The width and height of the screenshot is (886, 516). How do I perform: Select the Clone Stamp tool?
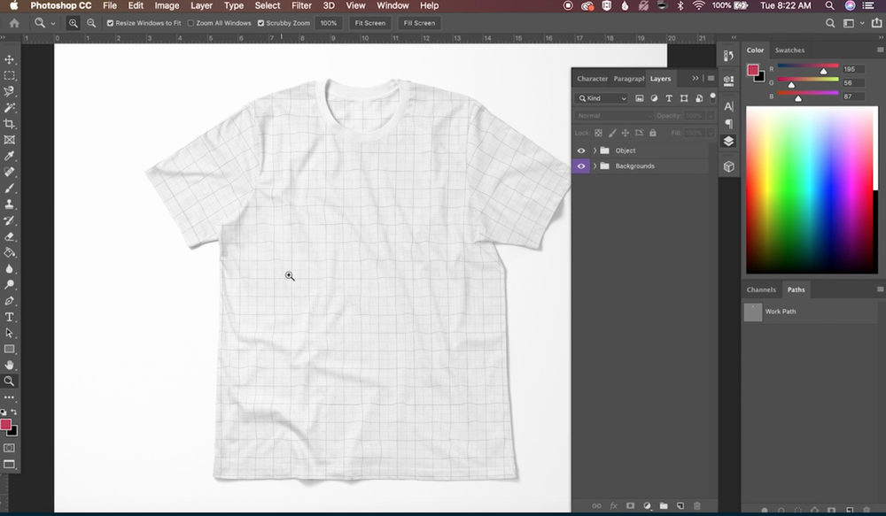click(9, 204)
